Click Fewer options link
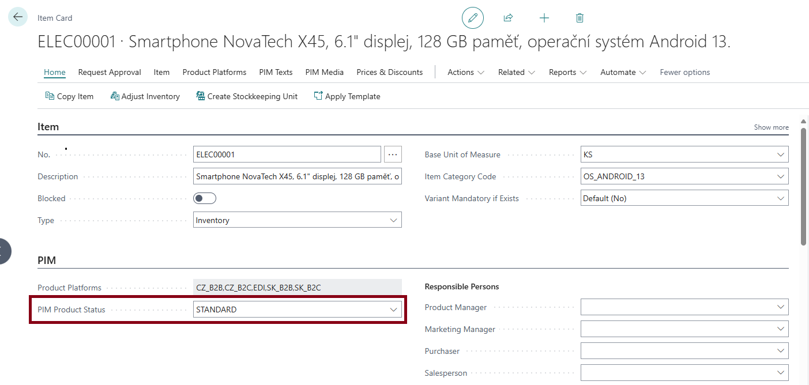The height and width of the screenshot is (385, 809). 684,72
